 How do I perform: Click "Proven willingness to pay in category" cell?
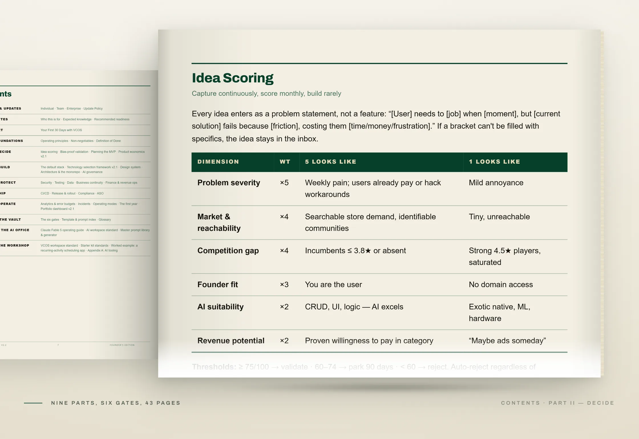[369, 341]
